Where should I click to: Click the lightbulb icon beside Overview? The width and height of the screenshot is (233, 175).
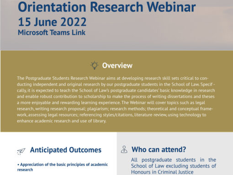[x=95, y=66]
